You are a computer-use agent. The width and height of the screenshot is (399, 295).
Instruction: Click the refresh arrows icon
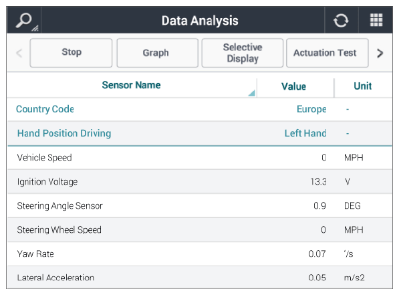[341, 20]
